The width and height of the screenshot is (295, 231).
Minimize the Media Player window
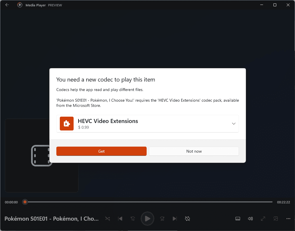pos(262,5)
